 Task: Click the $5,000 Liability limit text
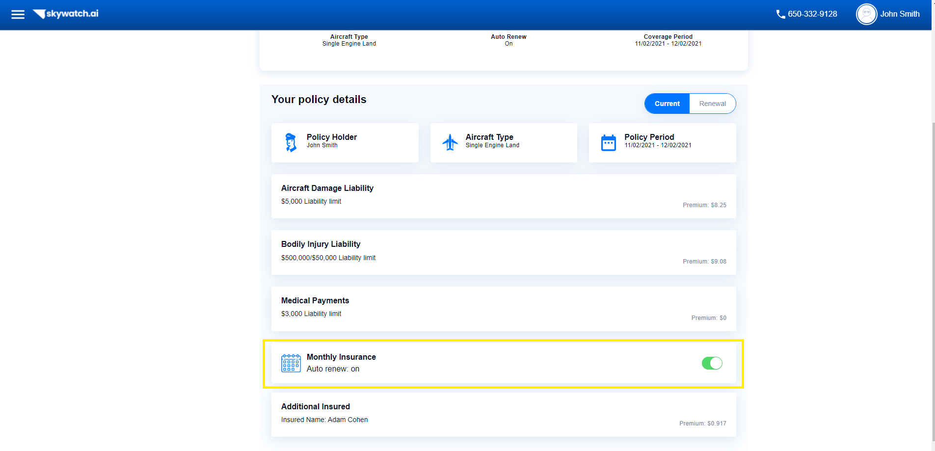(x=311, y=201)
